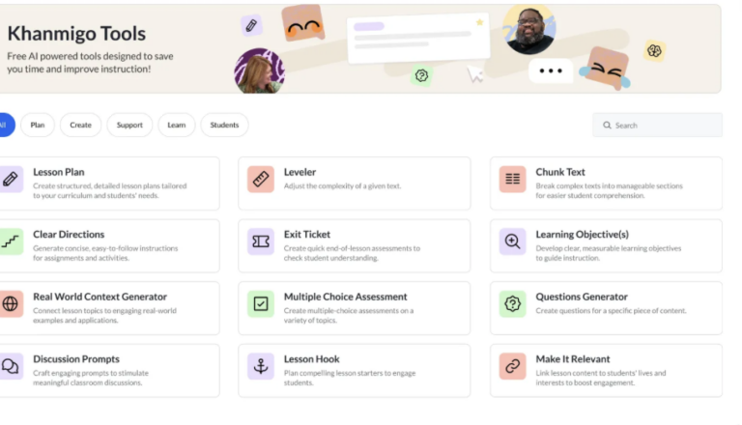The width and height of the screenshot is (742, 425).
Task: Click the Leveler ruler icon
Action: [261, 179]
